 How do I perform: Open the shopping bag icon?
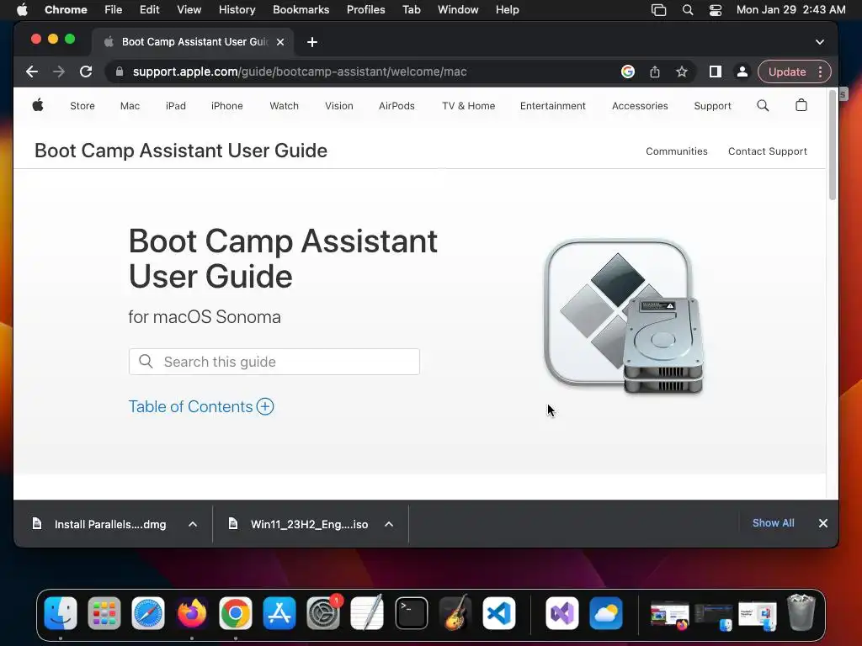801,105
